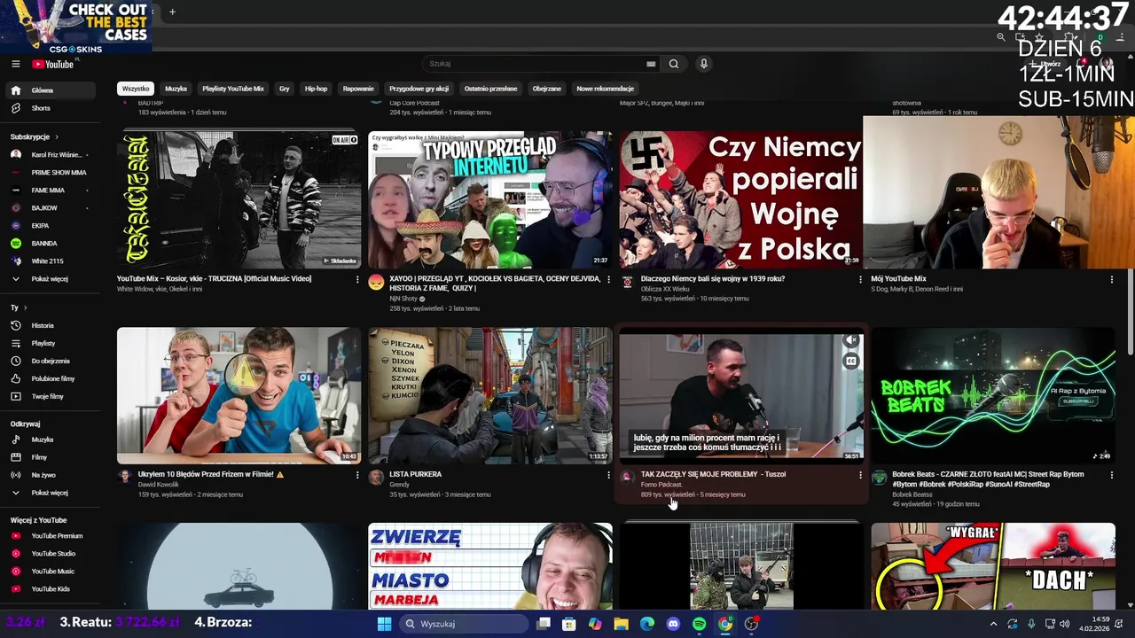This screenshot has height=638, width=1135.
Task: Open Discord from the taskbar
Action: pyautogui.click(x=673, y=624)
